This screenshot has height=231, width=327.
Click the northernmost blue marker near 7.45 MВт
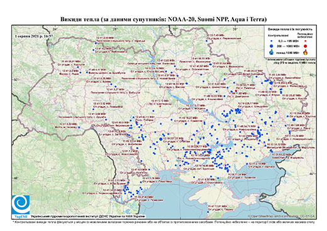(206, 41)
